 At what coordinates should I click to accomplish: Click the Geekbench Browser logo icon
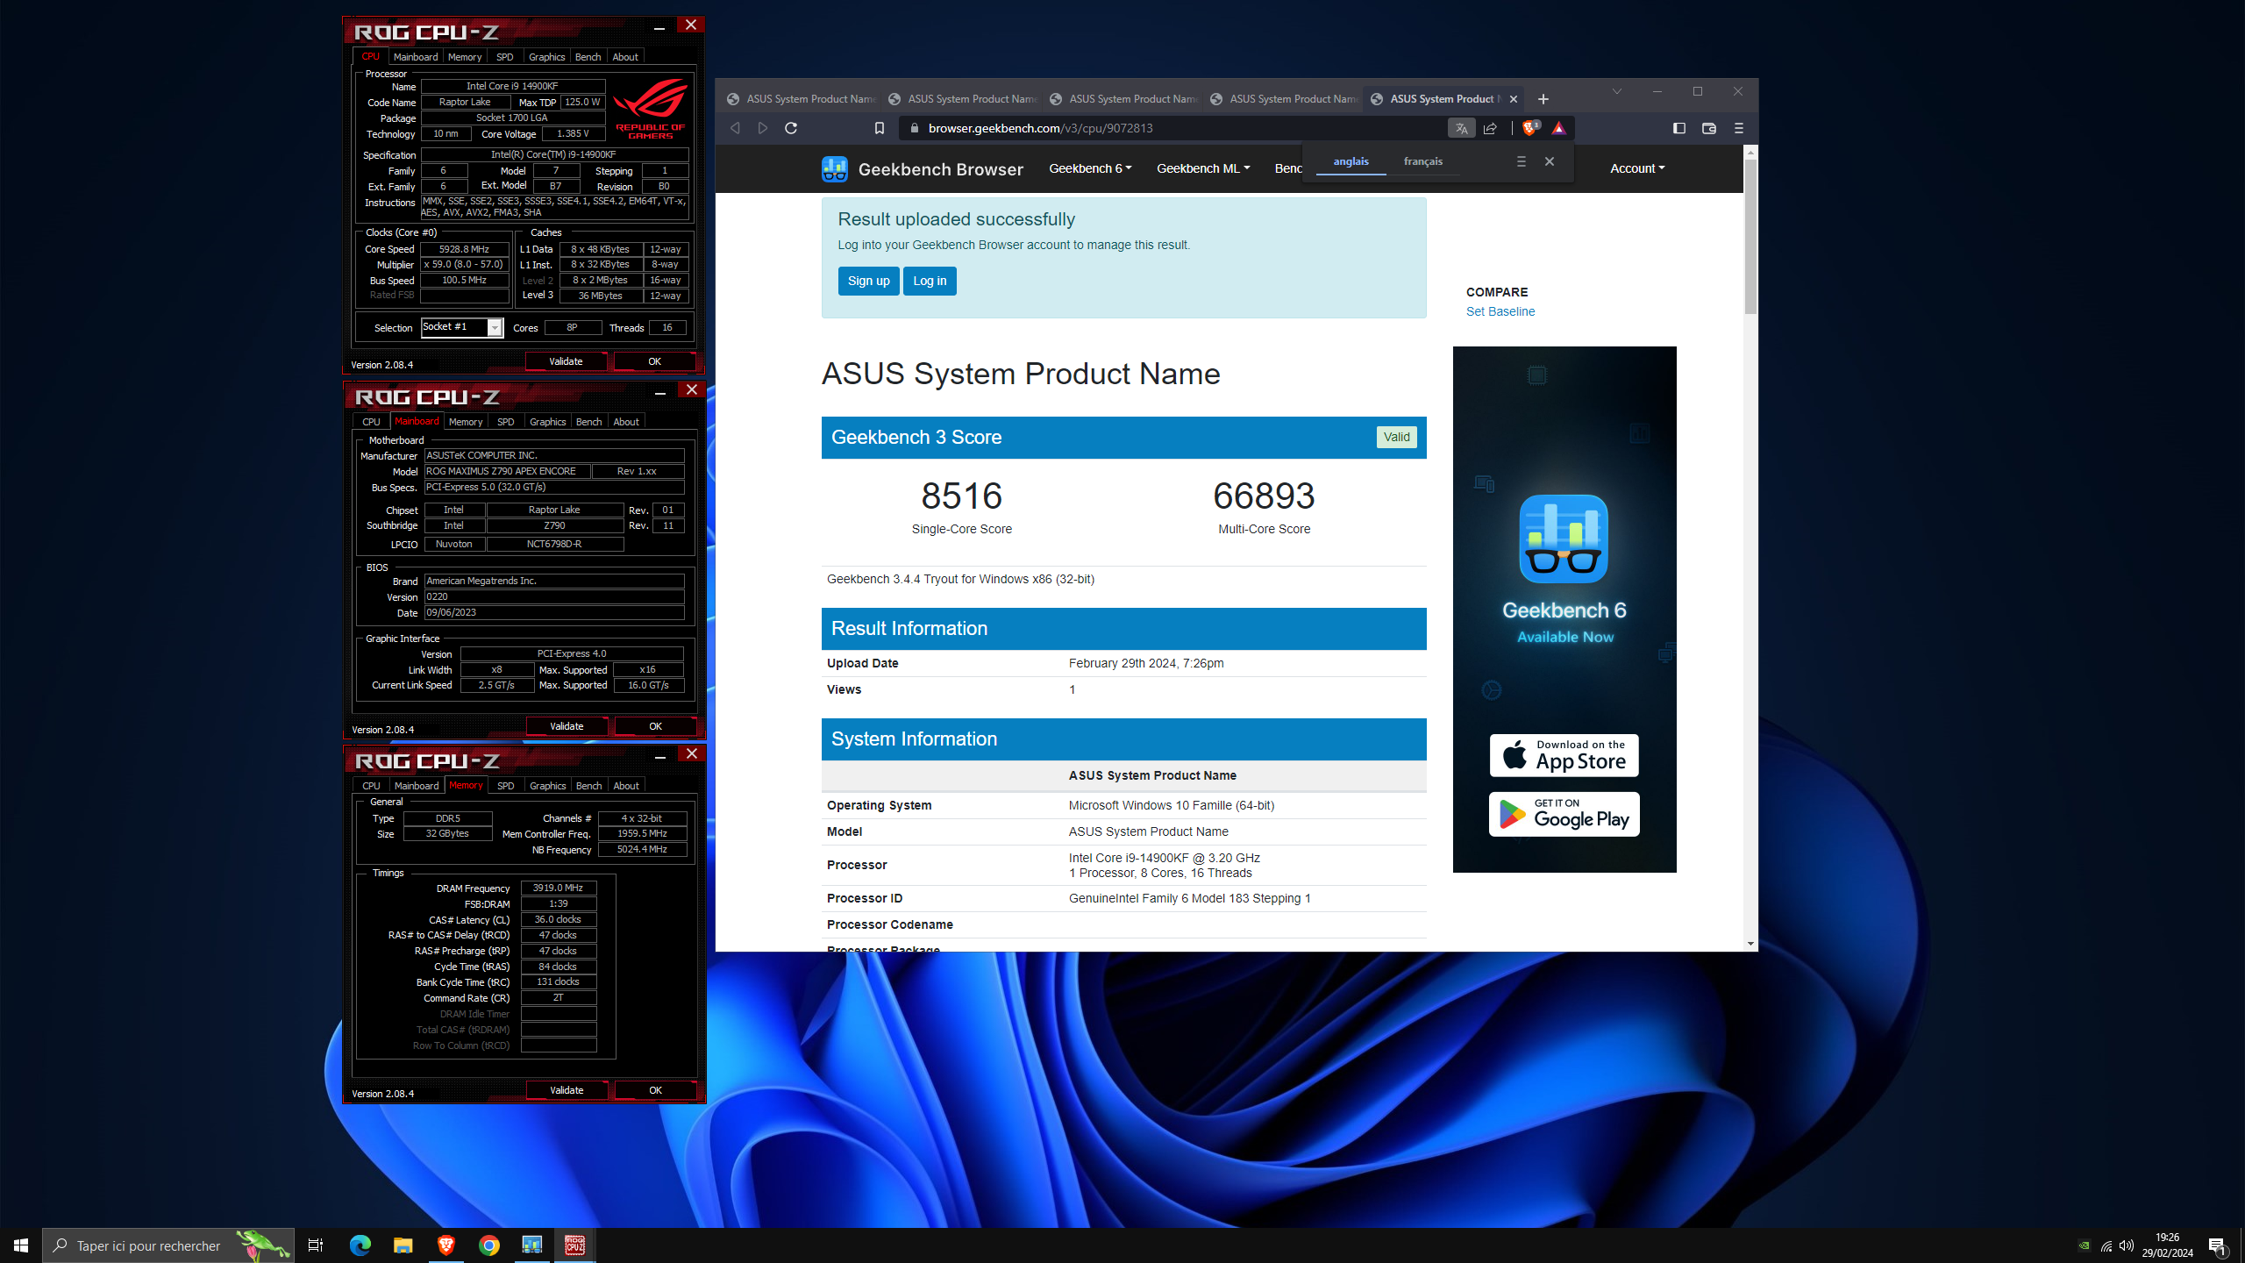[835, 168]
